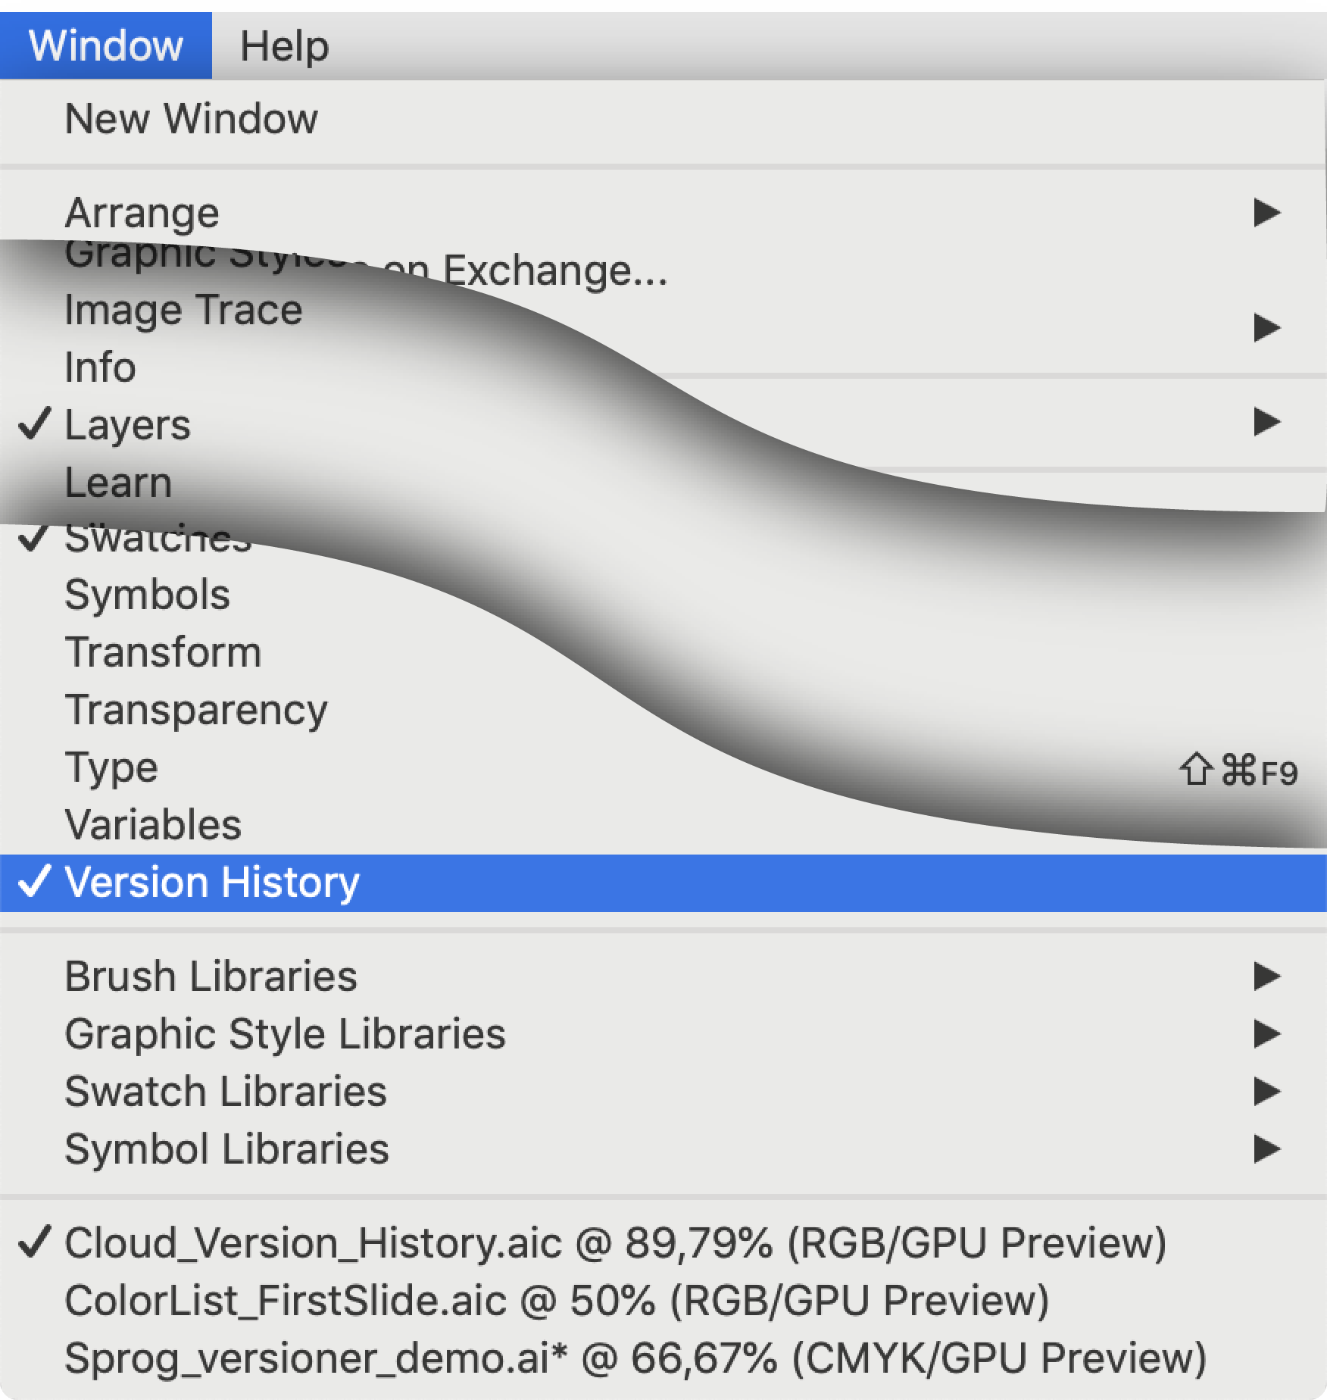Toggle the checked Version History item

pyautogui.click(x=663, y=883)
